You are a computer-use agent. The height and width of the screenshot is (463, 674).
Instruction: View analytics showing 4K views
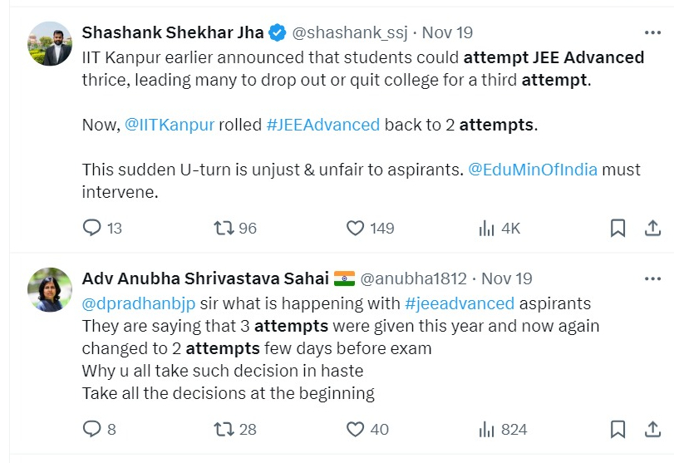(487, 228)
